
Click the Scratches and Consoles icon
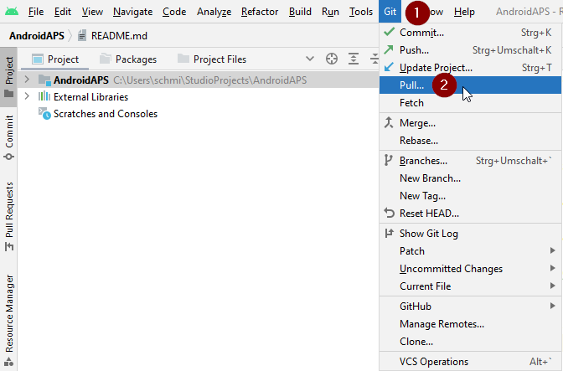click(x=44, y=113)
